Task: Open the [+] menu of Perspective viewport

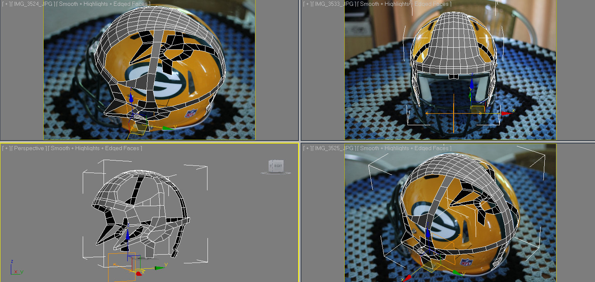Action: [5, 148]
